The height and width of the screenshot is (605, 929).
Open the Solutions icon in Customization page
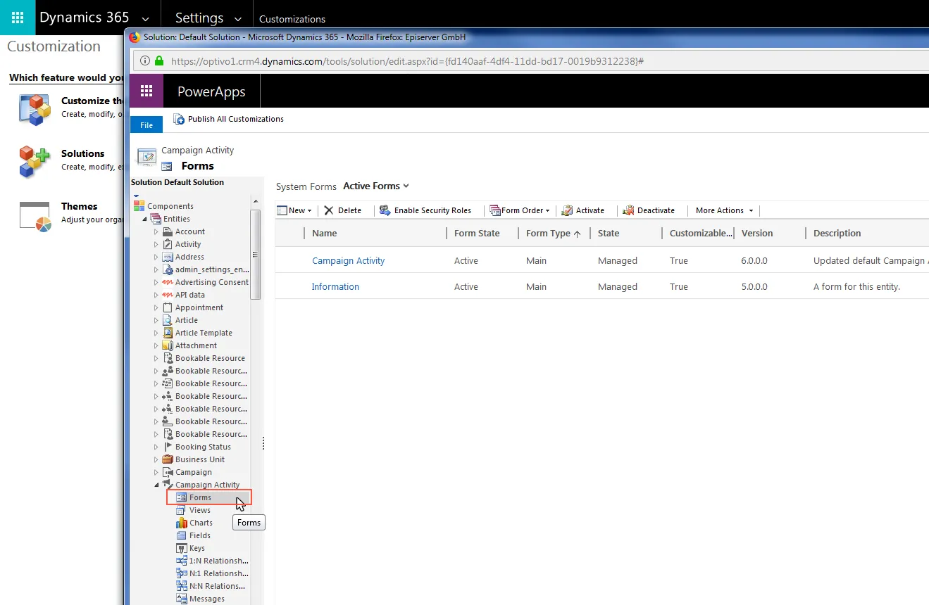[x=35, y=161]
